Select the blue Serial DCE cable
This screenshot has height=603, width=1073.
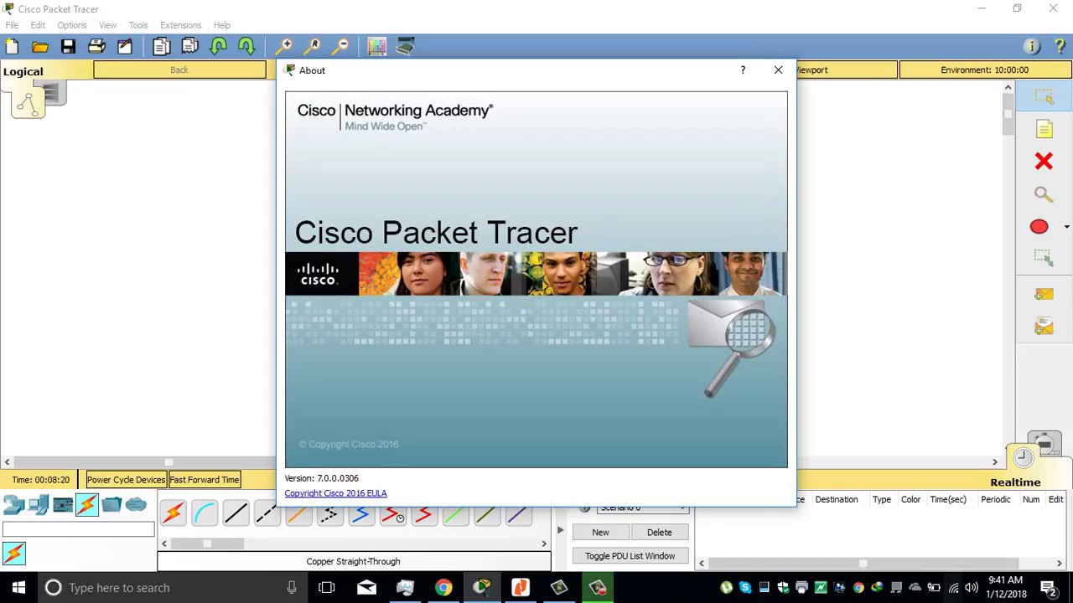click(360, 515)
